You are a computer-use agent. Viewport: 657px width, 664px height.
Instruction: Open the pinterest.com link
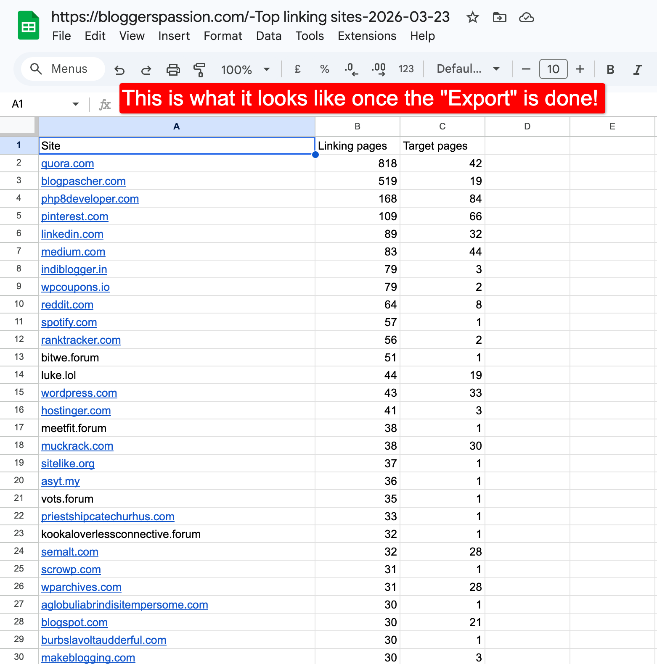(x=75, y=217)
